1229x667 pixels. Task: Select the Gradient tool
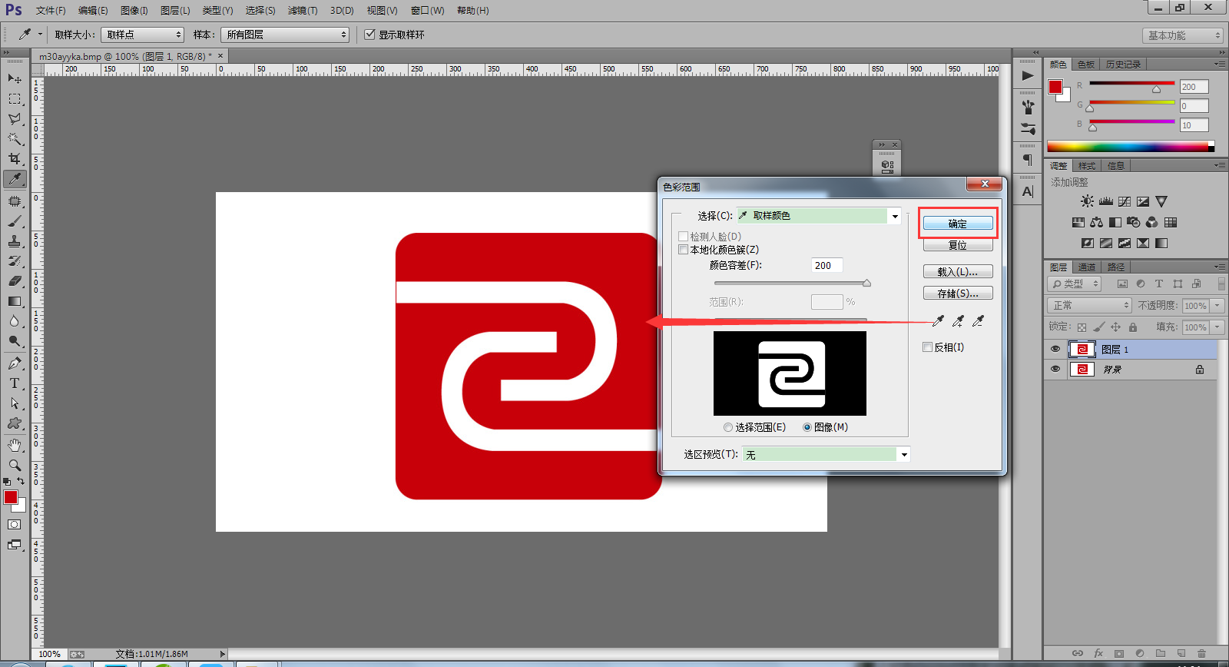point(15,301)
